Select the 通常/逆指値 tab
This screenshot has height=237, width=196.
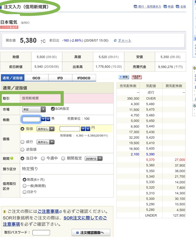(x=13, y=78)
